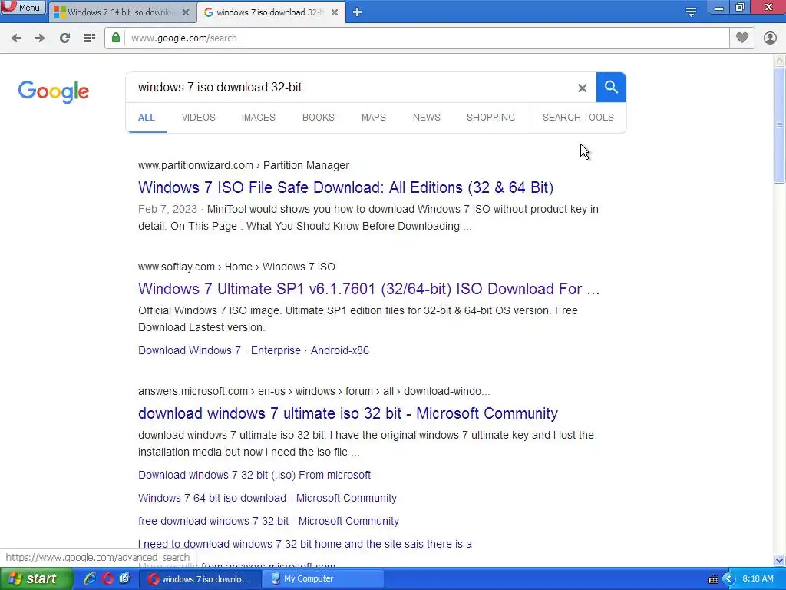Open 'free download windows 7 32 bit' link
786x590 pixels.
click(x=269, y=521)
